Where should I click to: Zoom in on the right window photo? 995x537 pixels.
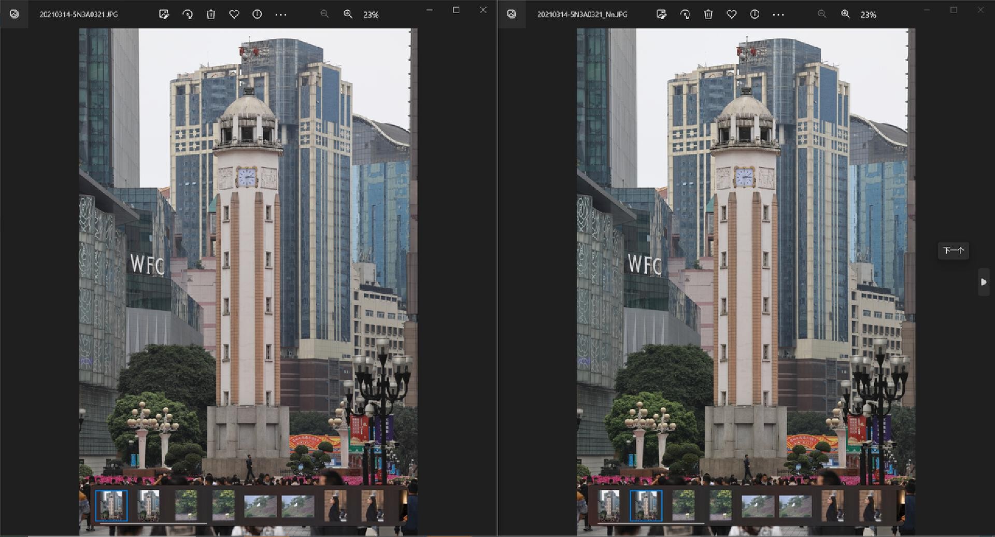845,15
